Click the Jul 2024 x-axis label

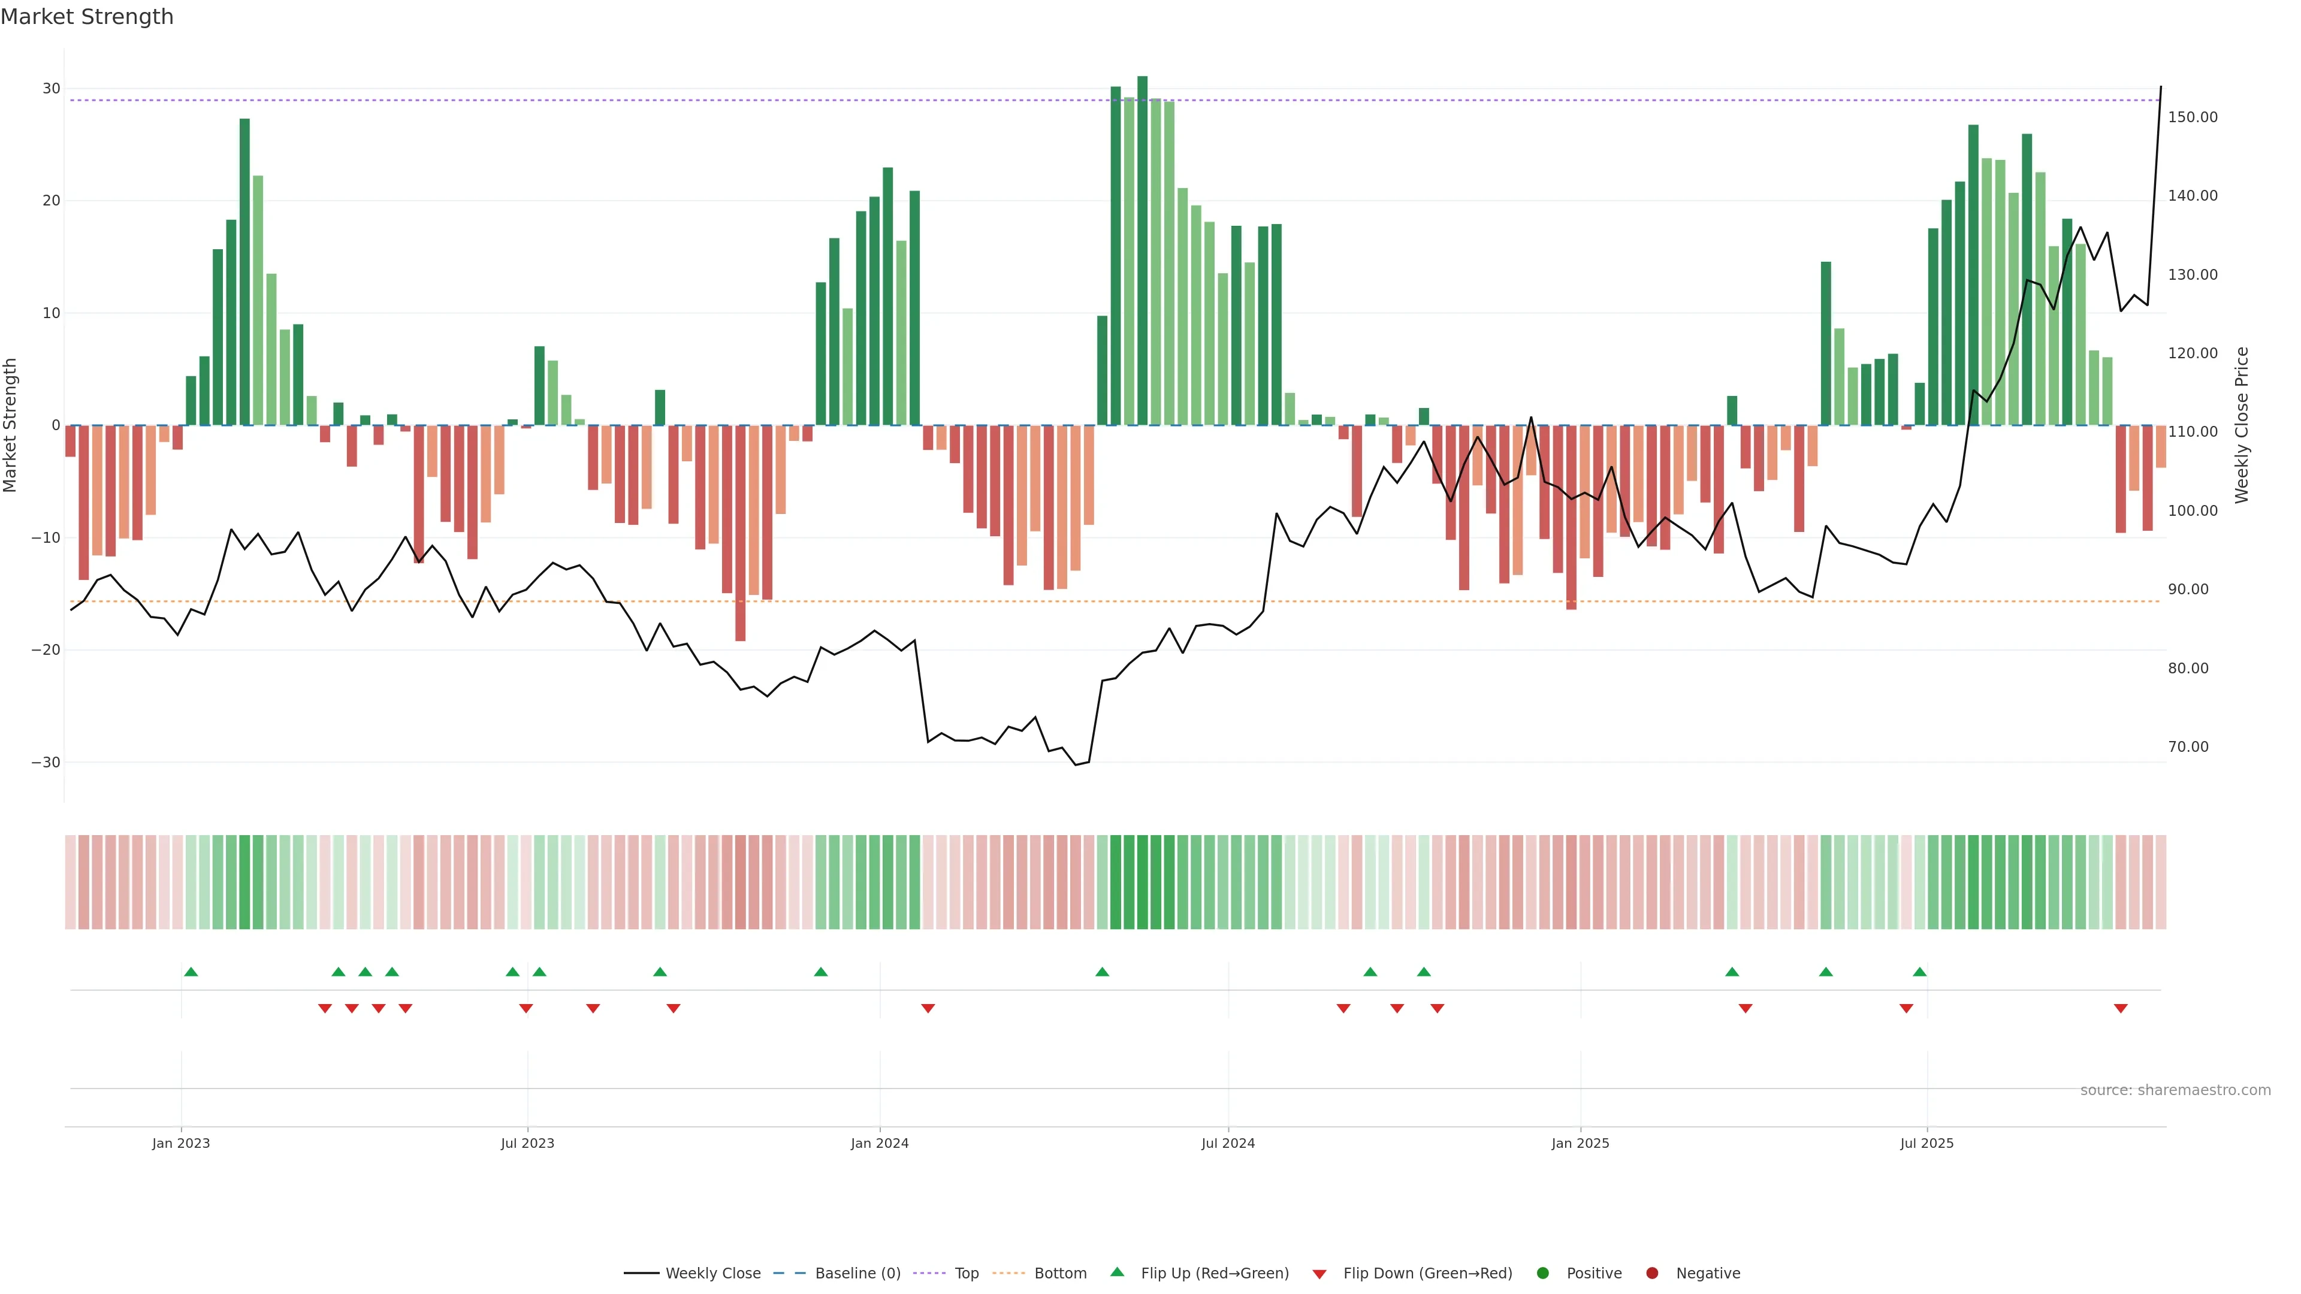click(x=1227, y=1143)
